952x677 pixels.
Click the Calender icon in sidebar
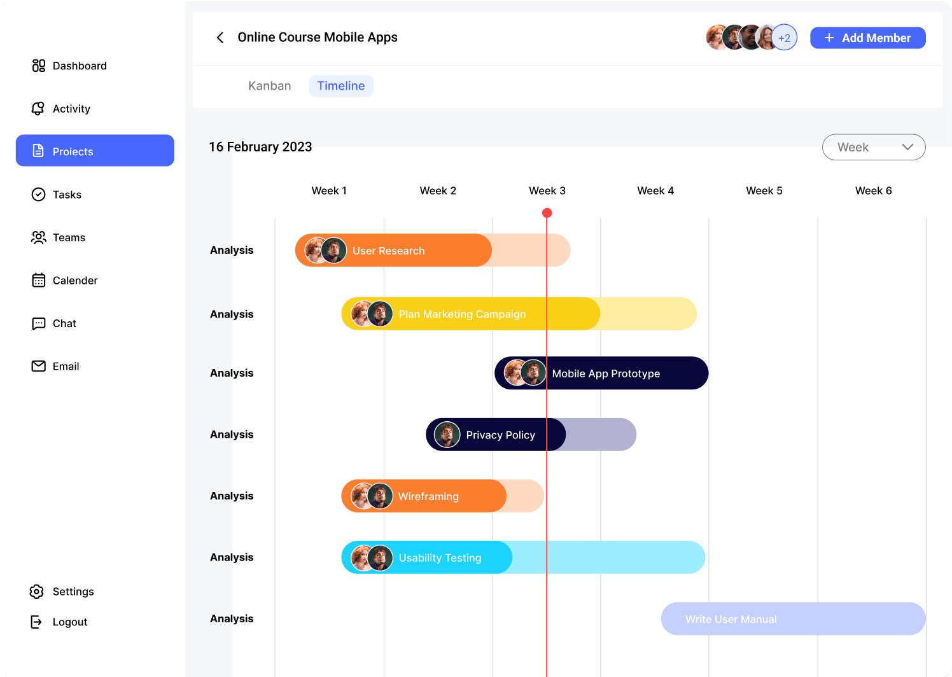click(x=39, y=281)
